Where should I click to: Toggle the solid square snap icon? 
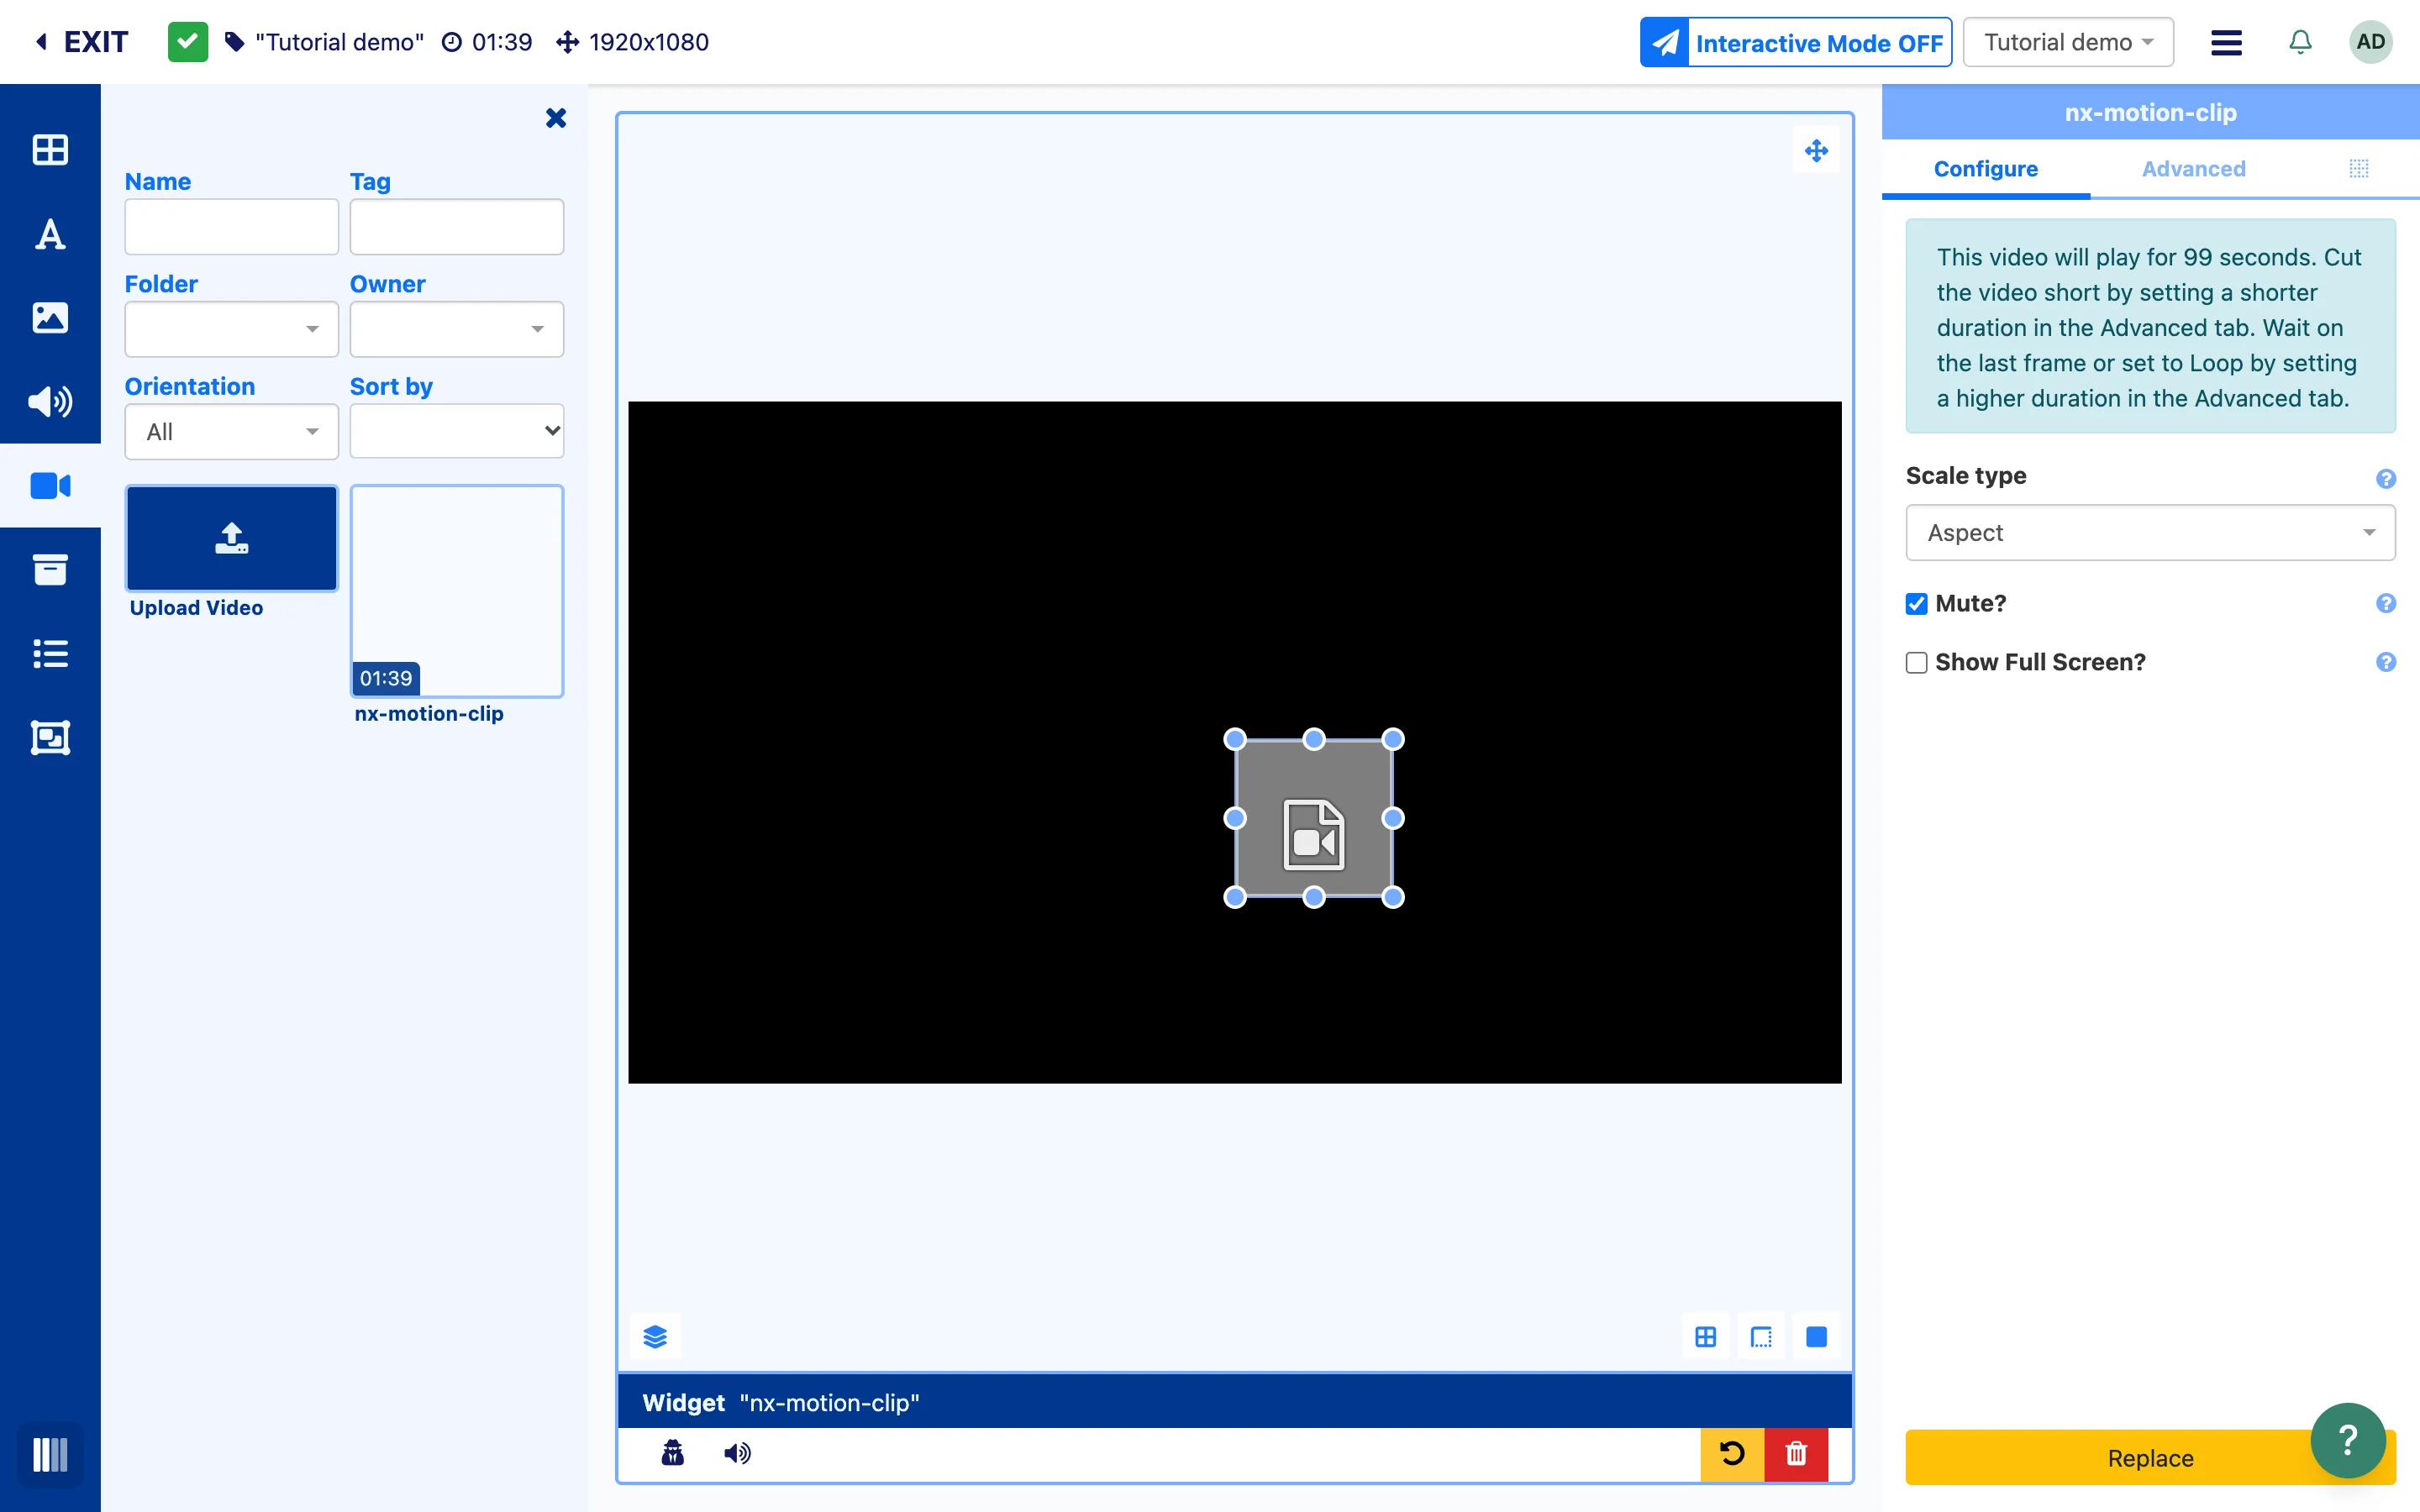1816,1337
